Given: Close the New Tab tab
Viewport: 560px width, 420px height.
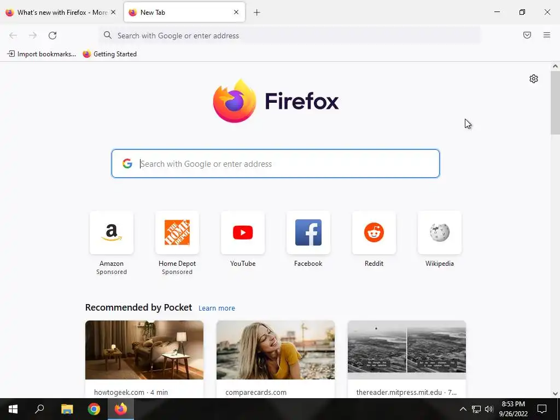Looking at the screenshot, I should (x=236, y=12).
